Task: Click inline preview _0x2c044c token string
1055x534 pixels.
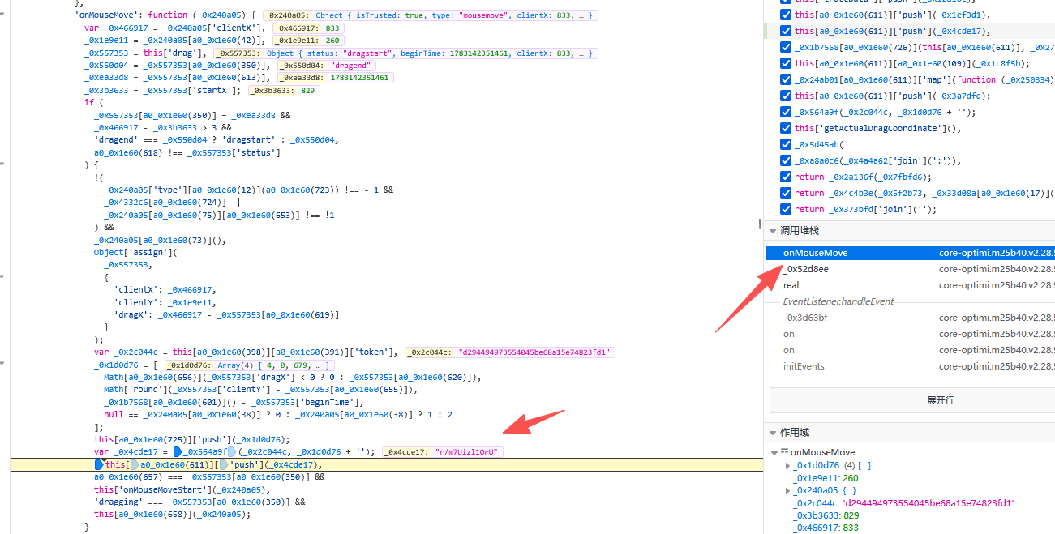Action: pos(510,352)
